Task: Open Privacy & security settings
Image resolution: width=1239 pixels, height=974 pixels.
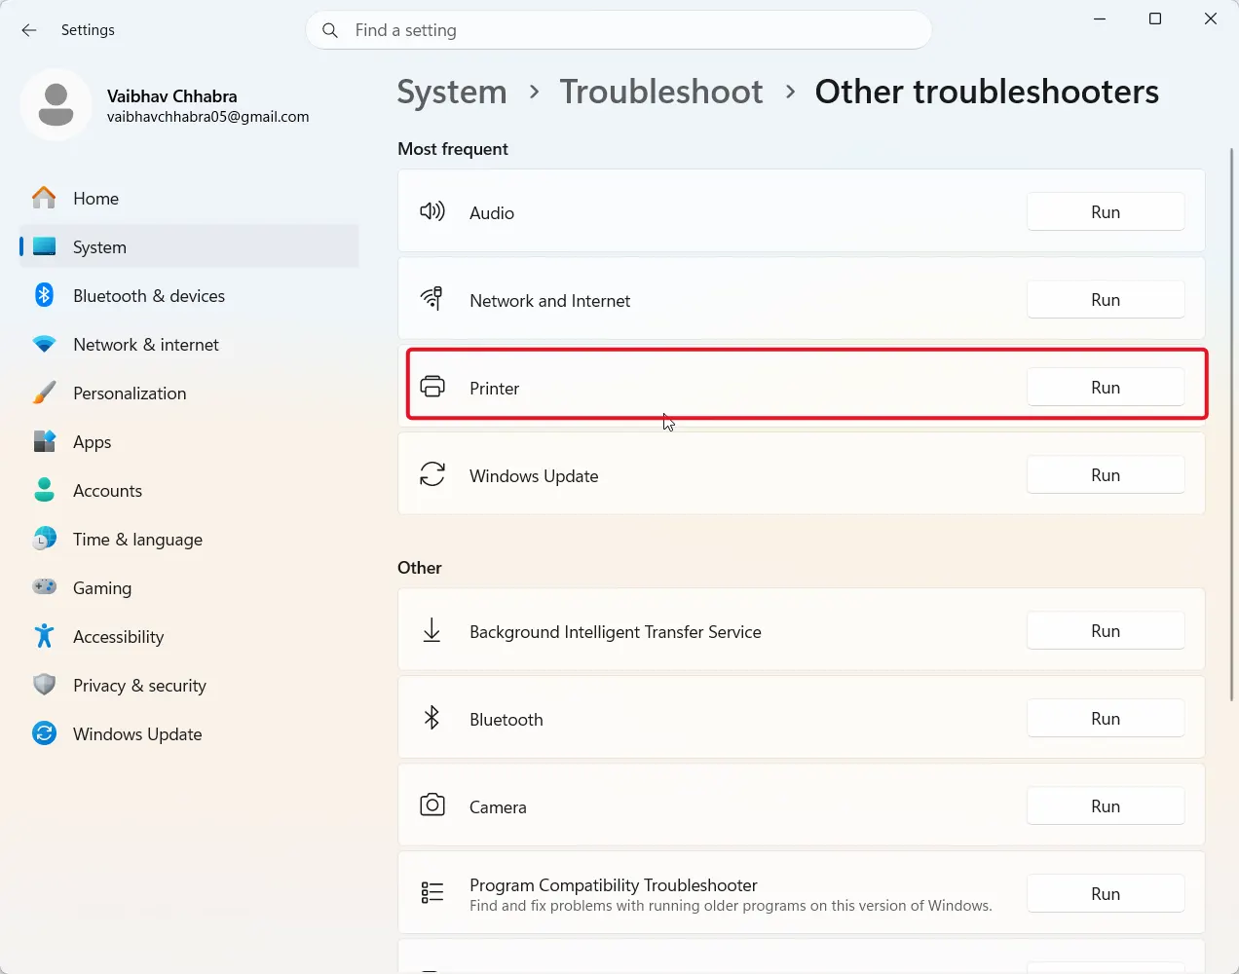Action: pyautogui.click(x=189, y=685)
